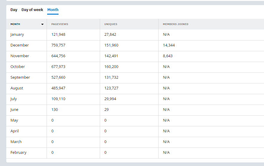Click June uniques value 29

[106, 110]
